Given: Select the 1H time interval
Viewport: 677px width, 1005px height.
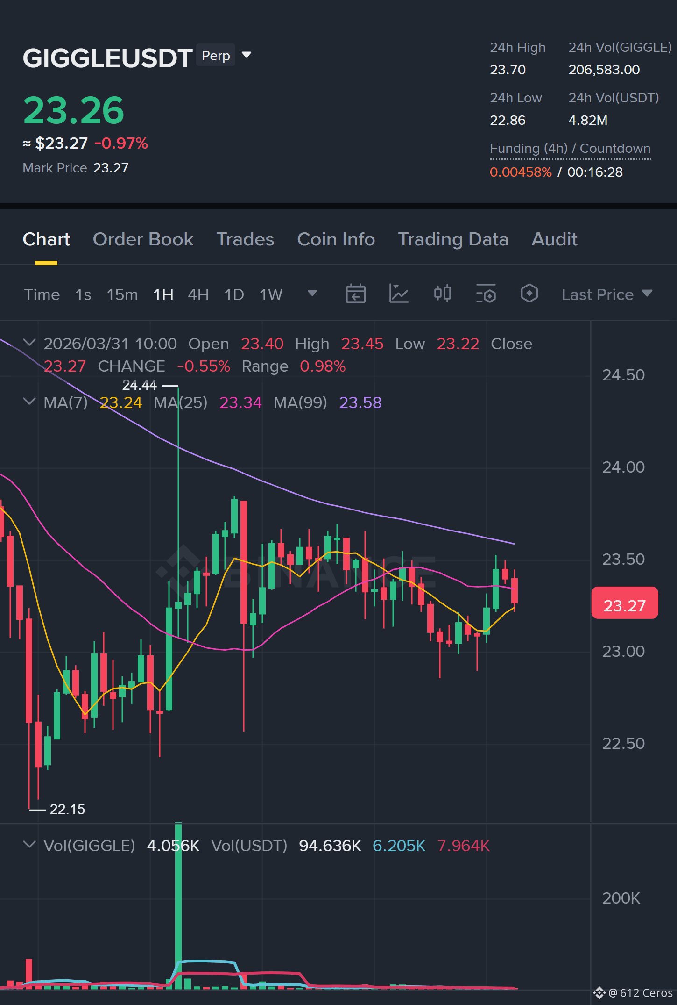Looking at the screenshot, I should pos(163,294).
